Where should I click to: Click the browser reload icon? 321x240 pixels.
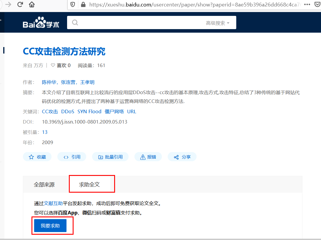20,4
